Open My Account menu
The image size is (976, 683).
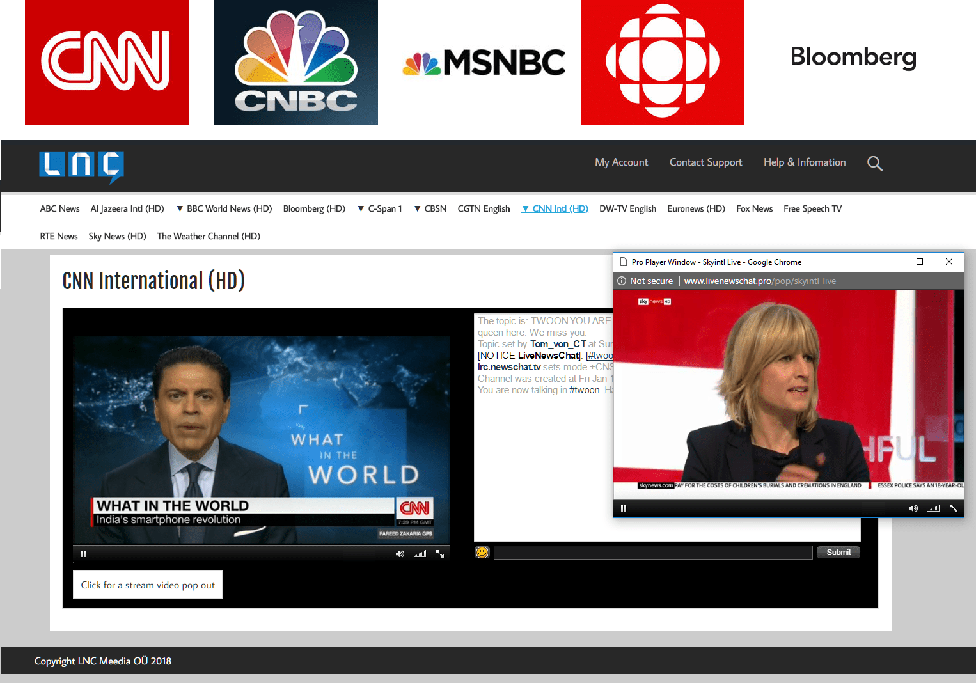621,162
